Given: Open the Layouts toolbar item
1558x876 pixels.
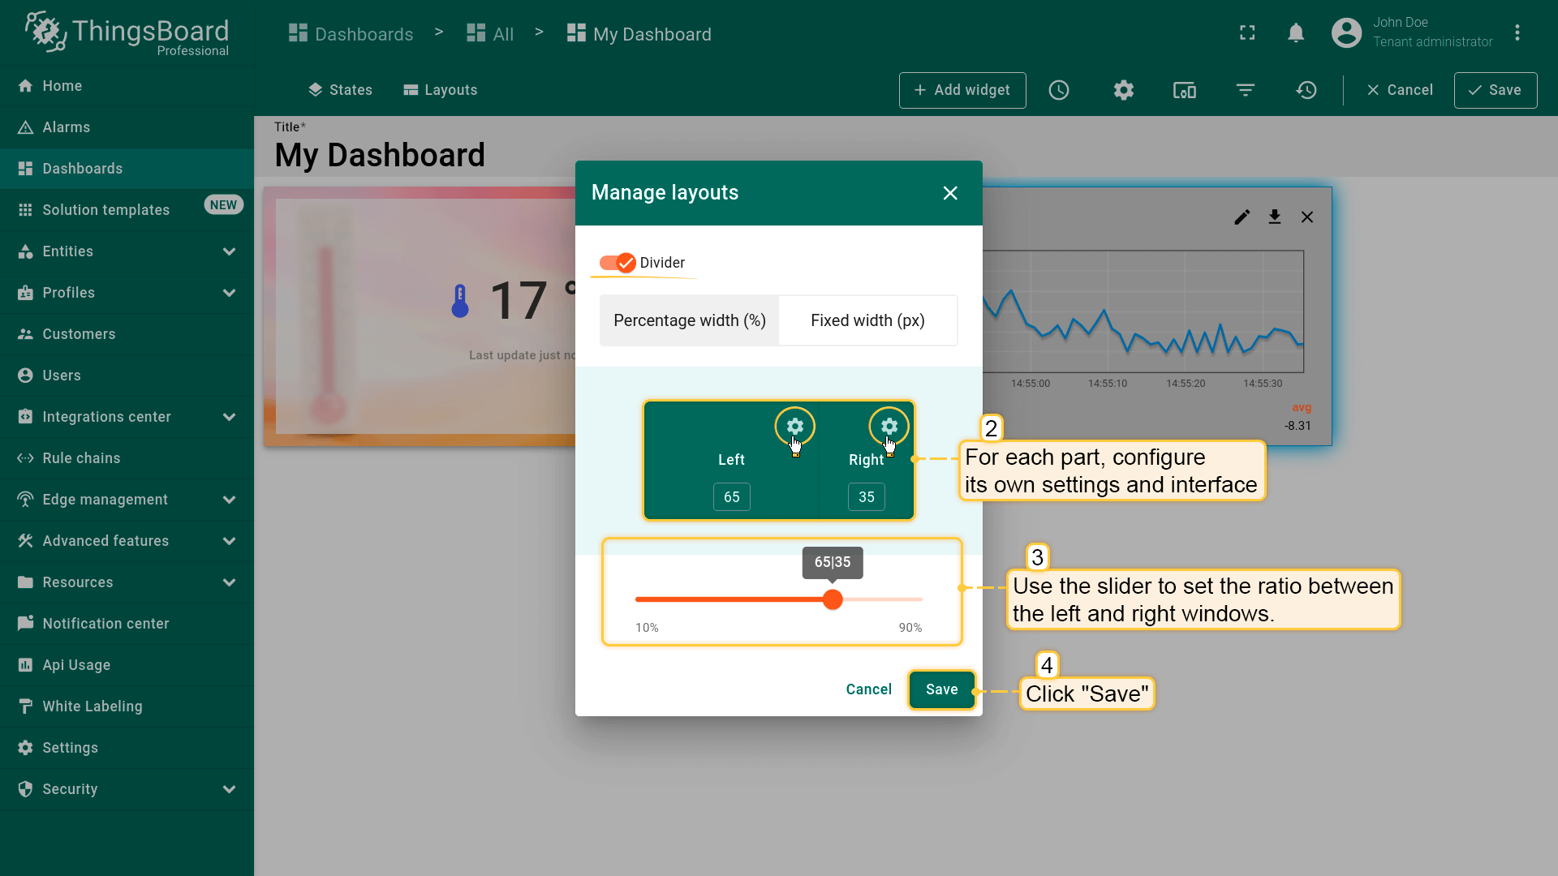Looking at the screenshot, I should pos(441,90).
